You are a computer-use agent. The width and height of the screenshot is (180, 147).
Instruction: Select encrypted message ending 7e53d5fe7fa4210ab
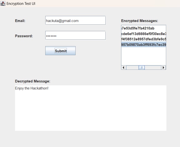[x=143, y=28]
